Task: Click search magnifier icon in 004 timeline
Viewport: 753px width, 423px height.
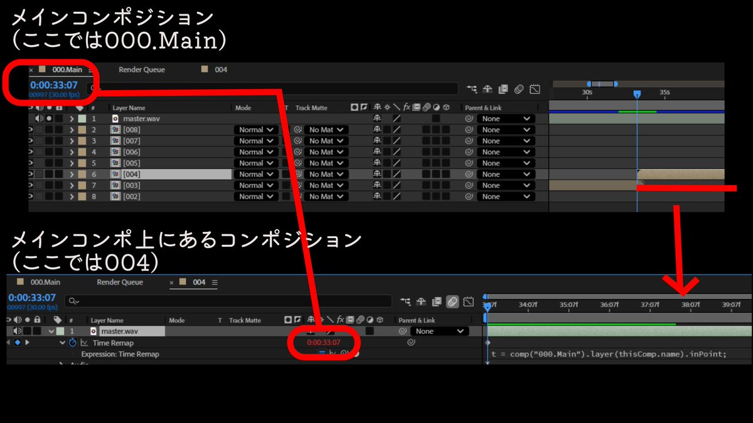Action: click(x=74, y=301)
